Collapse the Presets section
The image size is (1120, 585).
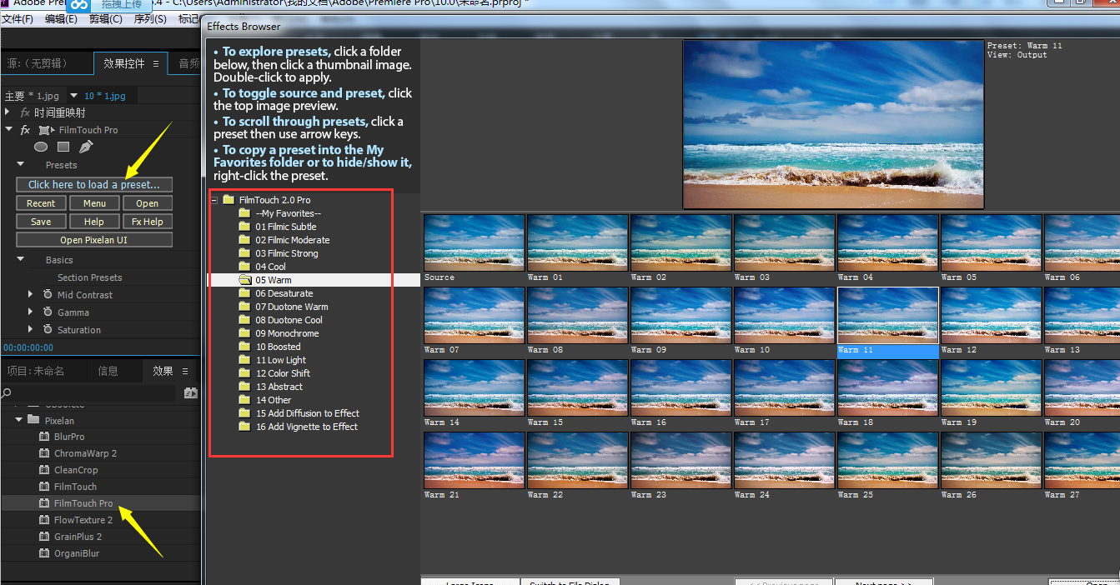pos(21,165)
